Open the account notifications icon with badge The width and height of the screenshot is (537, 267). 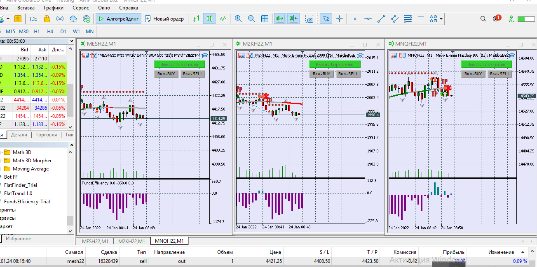(x=497, y=18)
